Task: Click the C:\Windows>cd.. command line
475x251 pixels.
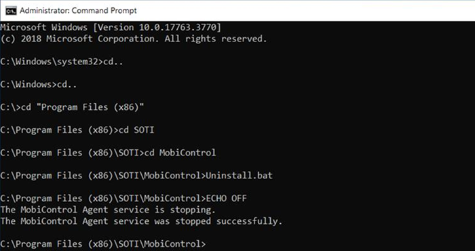Action: (39, 85)
